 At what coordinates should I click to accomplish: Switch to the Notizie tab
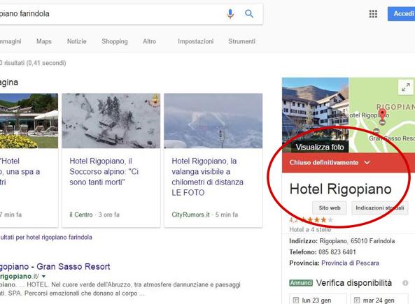77,41
